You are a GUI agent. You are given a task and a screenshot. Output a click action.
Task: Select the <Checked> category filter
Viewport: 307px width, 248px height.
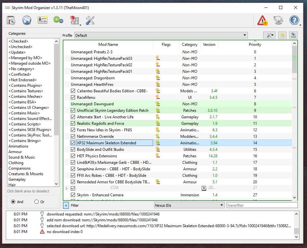coord(18,41)
